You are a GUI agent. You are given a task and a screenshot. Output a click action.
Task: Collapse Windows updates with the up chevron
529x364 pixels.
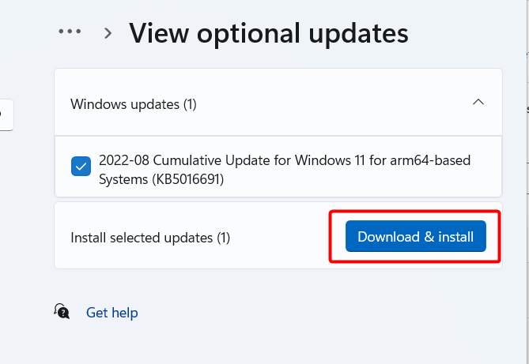point(478,102)
